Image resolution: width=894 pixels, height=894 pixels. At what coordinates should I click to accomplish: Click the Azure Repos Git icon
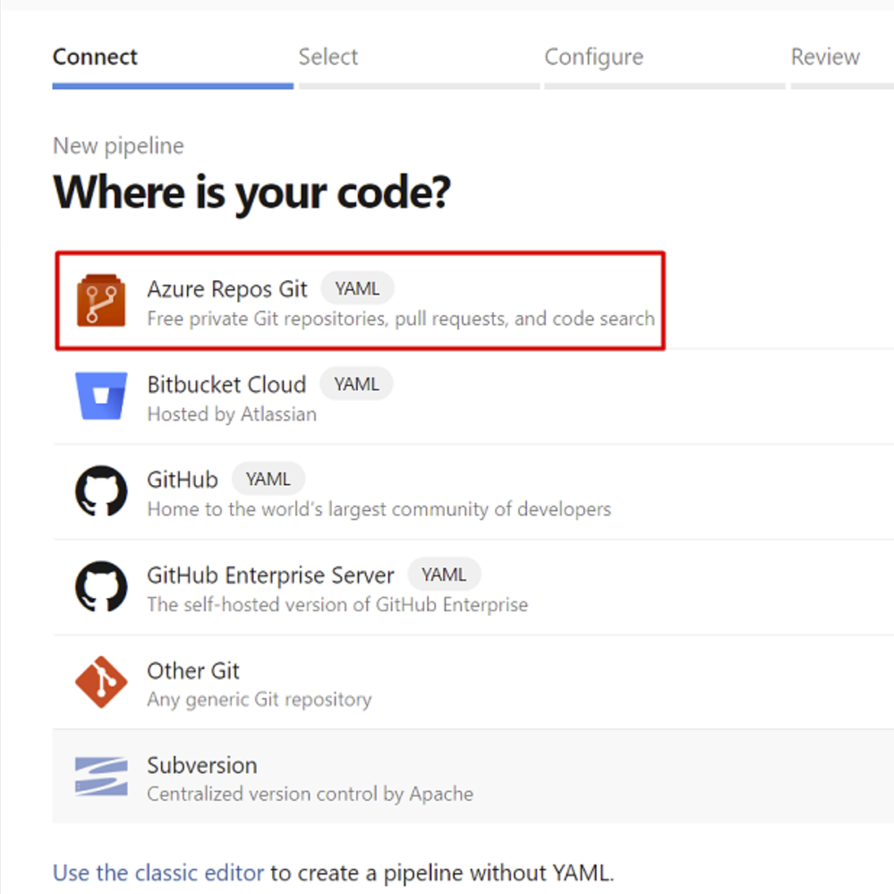point(101,301)
